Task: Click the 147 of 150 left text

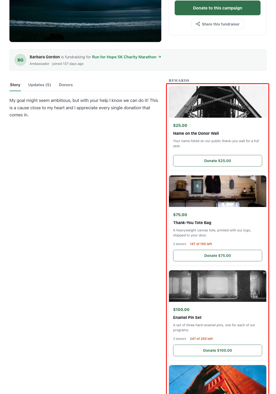Action: [x=201, y=244]
